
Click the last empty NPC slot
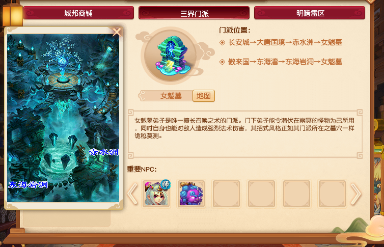point(332,194)
